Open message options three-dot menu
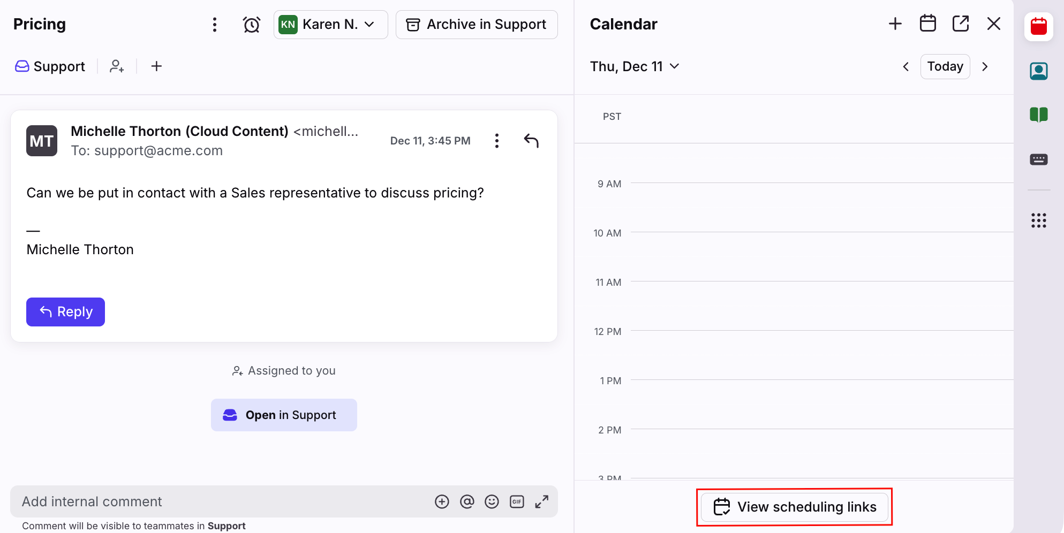 point(497,141)
